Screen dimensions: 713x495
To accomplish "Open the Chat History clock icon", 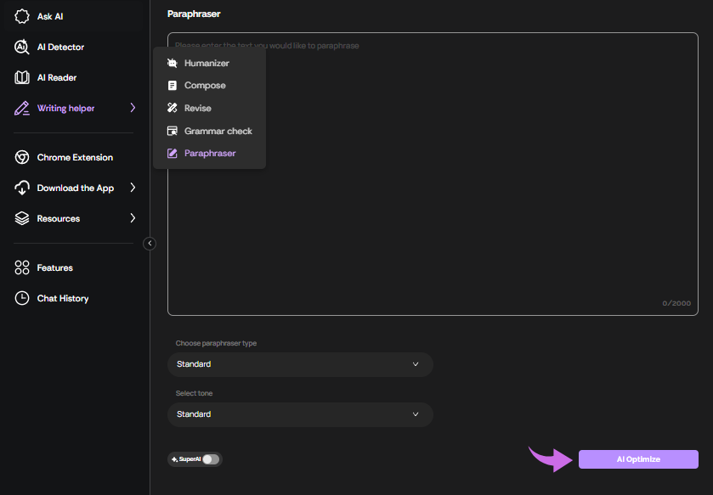I will point(21,298).
